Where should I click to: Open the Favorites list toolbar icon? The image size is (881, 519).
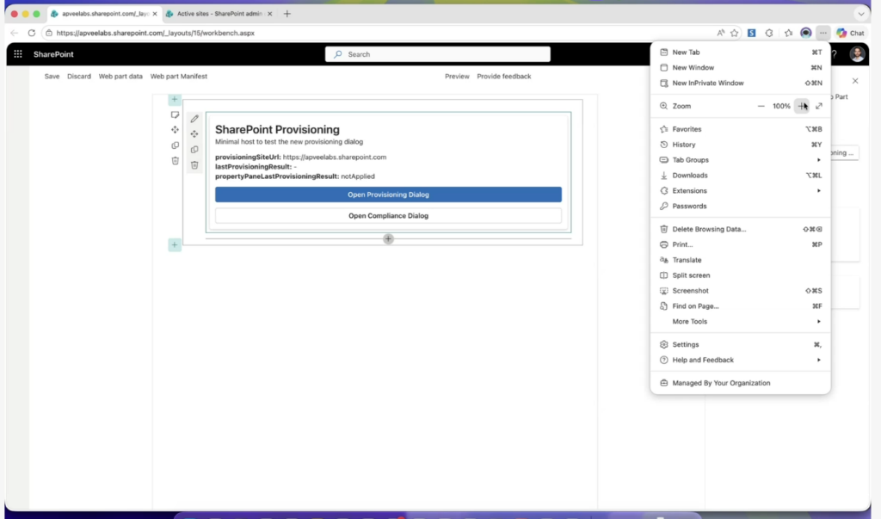pos(788,33)
